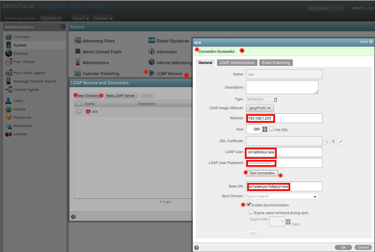
Task: Open the Domains globe icon
Action: [9, 53]
